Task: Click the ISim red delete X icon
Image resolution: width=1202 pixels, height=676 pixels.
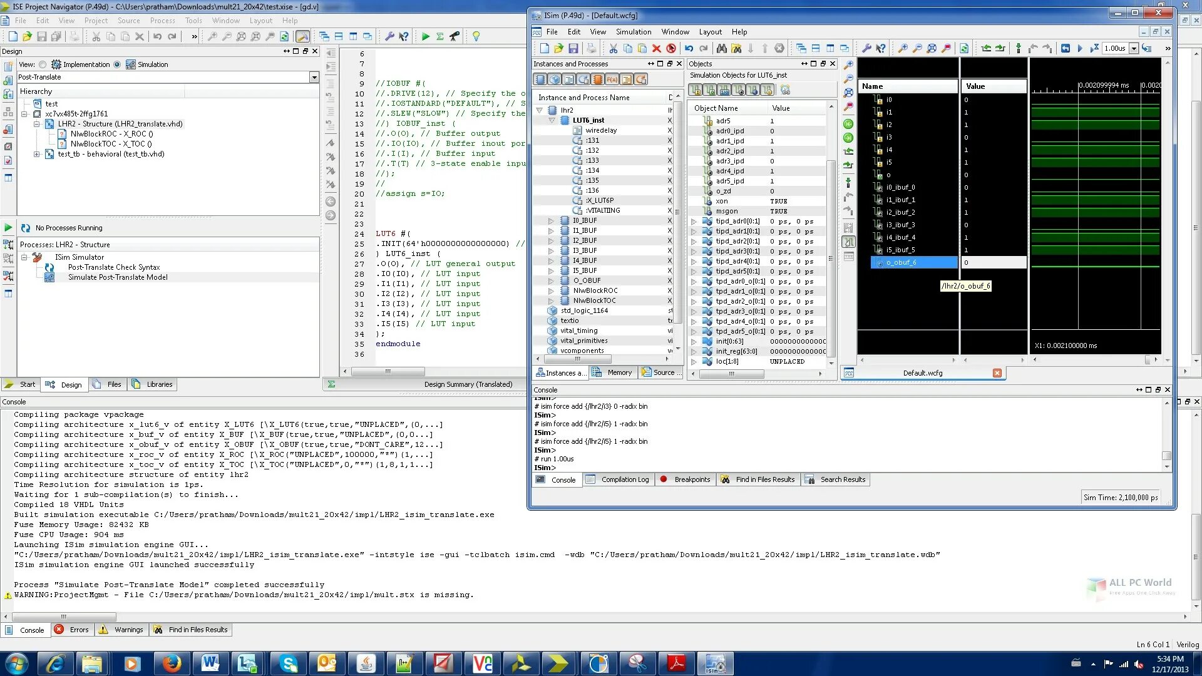Action: pos(656,48)
